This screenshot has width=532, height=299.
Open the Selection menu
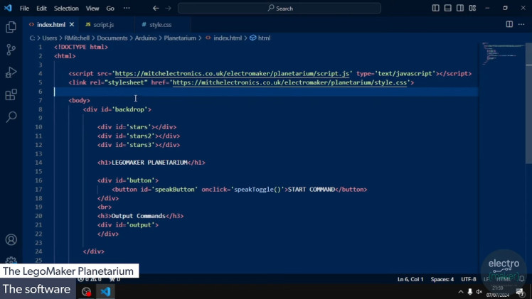click(x=66, y=9)
